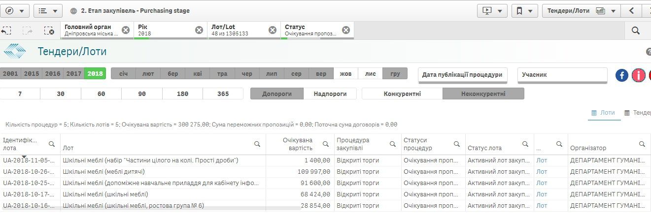This screenshot has width=651, height=222.
Task: Open the Учасник filter
Action: coord(562,75)
